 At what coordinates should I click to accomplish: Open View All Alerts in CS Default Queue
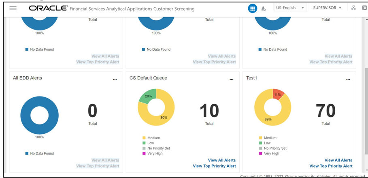tap(222, 160)
